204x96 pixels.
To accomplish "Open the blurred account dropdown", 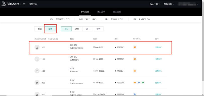I will 188,4.
